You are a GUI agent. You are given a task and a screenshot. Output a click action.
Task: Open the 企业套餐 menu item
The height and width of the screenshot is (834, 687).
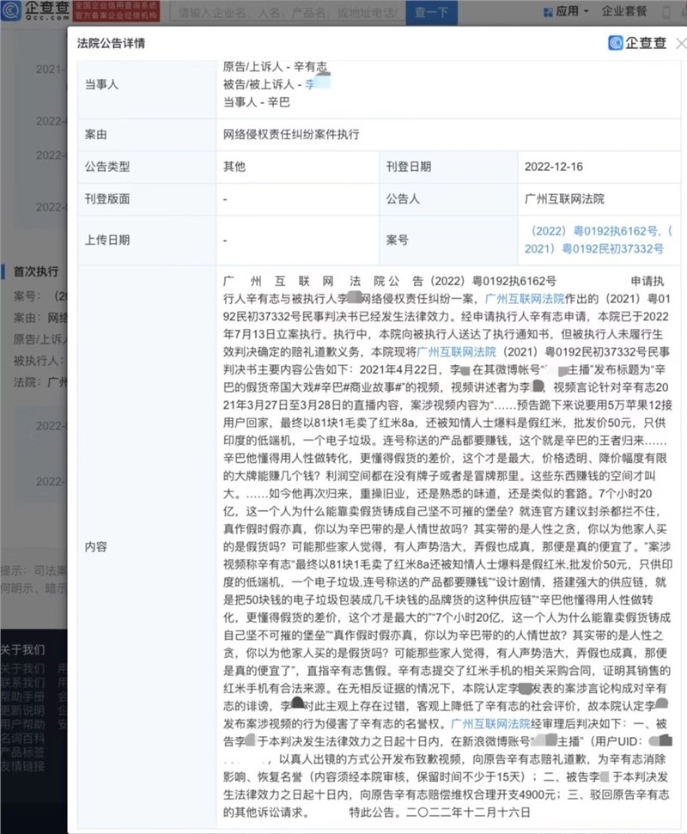coord(623,12)
